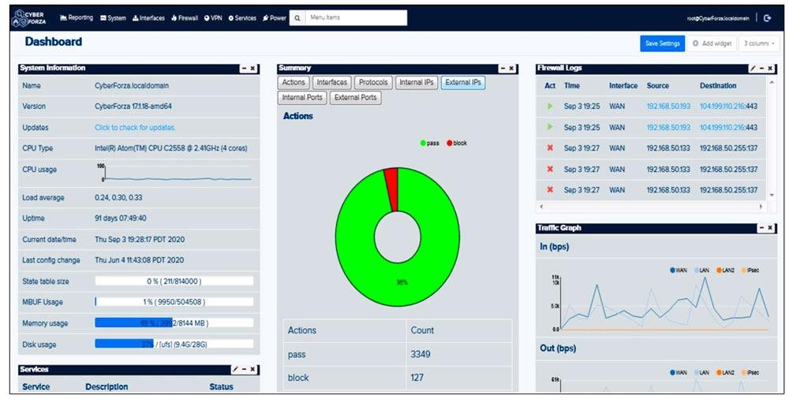Toggle LAN series in the Out (bps) legend

701,373
